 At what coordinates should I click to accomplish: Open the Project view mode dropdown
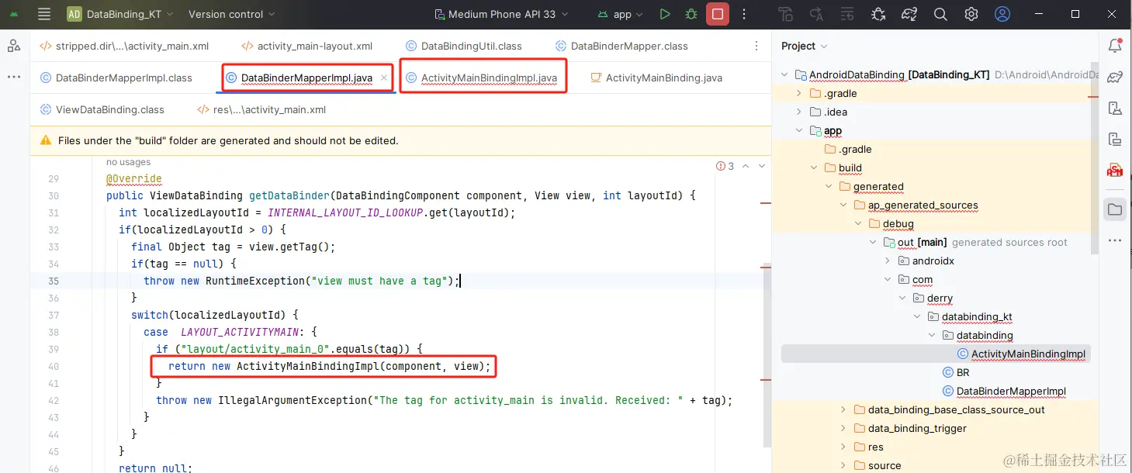[805, 46]
